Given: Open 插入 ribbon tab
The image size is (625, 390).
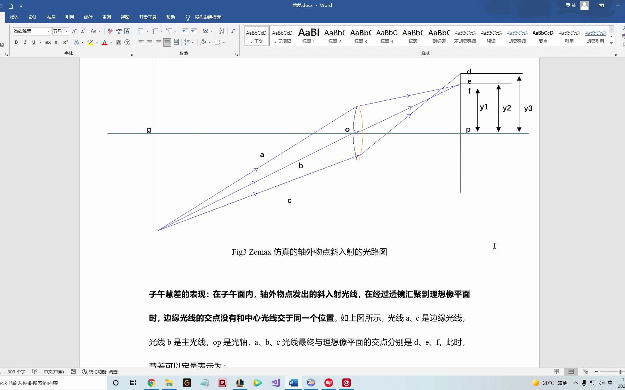Looking at the screenshot, I should pyautogui.click(x=14, y=17).
